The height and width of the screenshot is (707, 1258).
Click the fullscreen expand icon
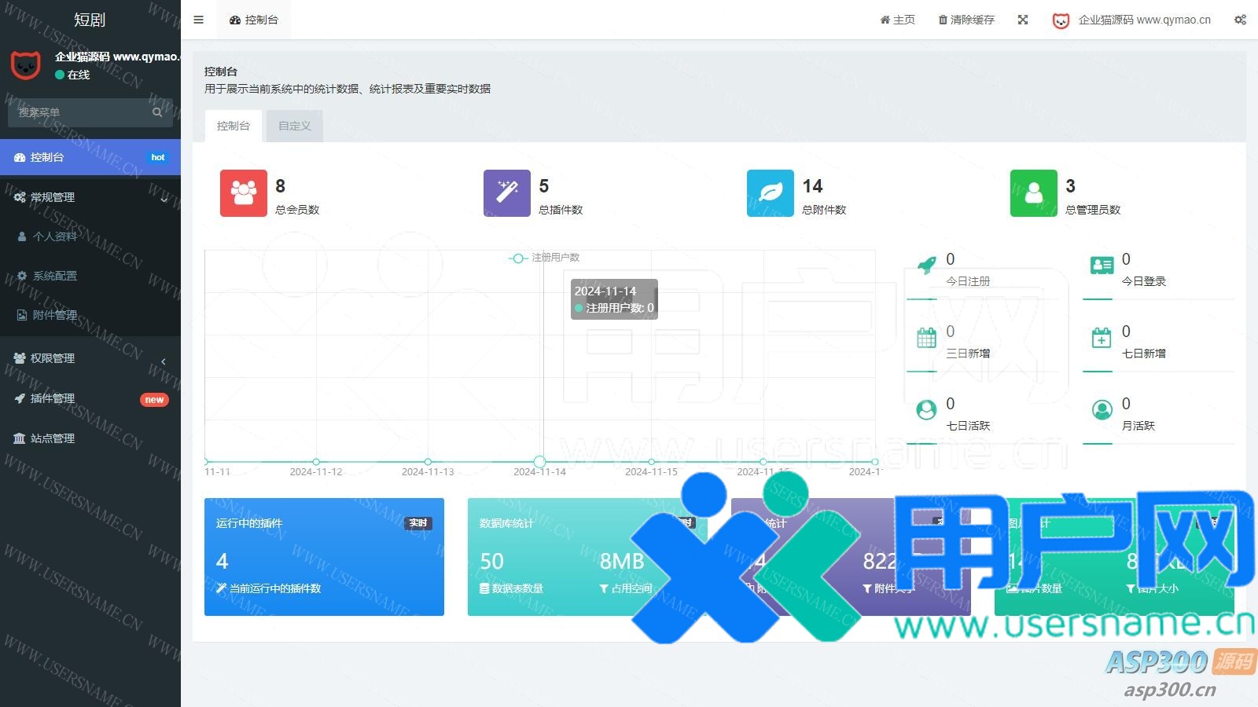click(1023, 20)
